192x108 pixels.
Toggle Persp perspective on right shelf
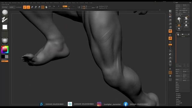click(170, 31)
